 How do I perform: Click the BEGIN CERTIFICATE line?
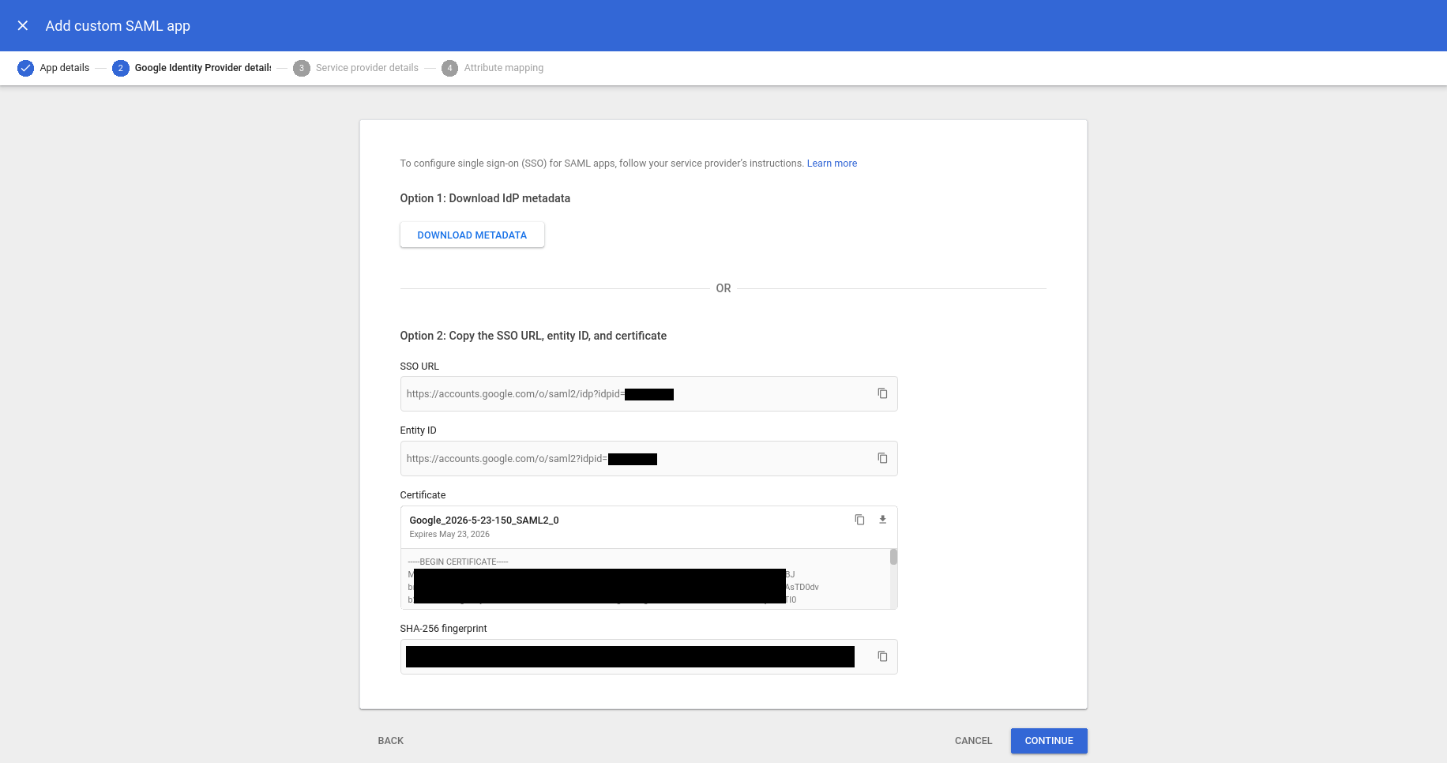[x=458, y=562]
